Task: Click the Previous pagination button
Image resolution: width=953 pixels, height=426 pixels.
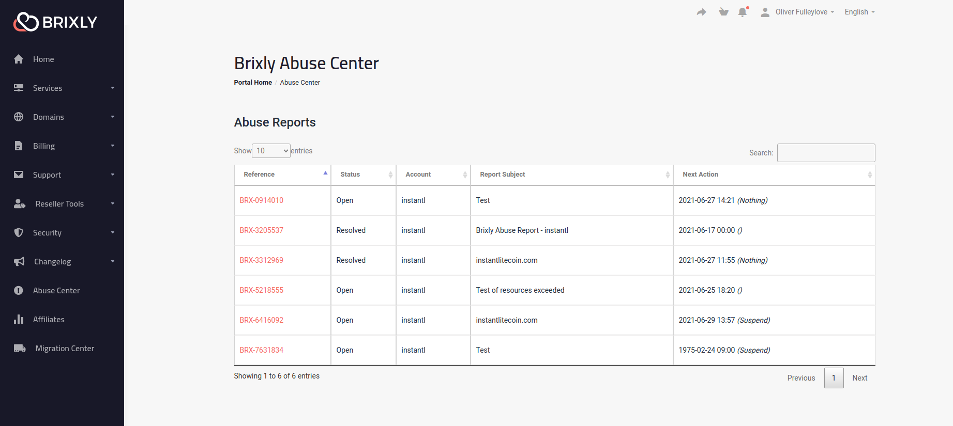Action: [x=801, y=378]
